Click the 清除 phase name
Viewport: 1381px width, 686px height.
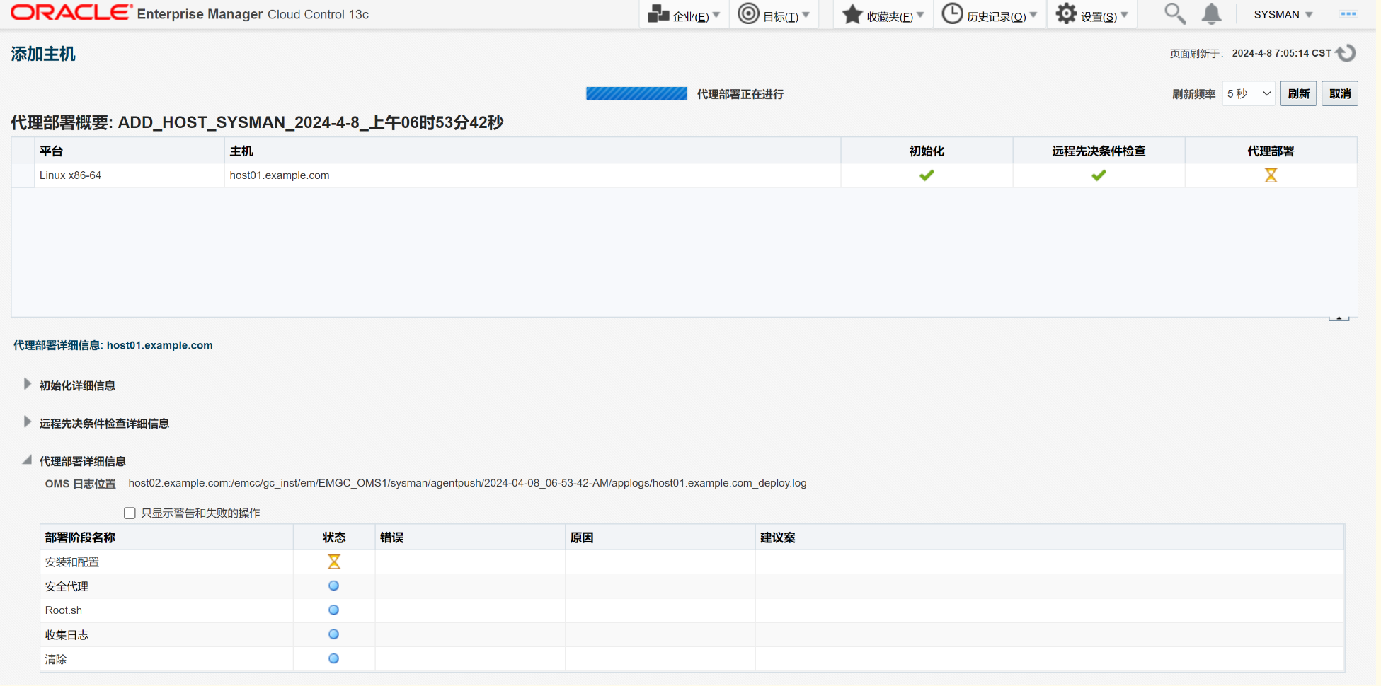click(x=56, y=659)
